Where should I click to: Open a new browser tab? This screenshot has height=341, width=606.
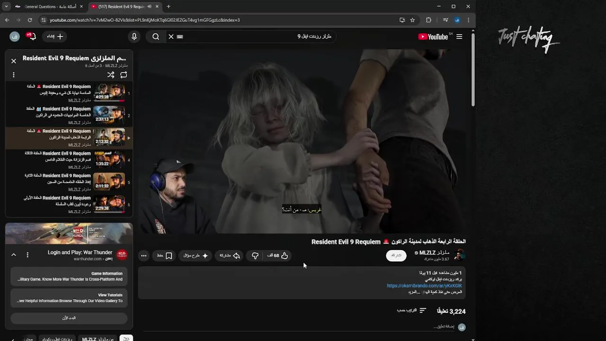(168, 7)
